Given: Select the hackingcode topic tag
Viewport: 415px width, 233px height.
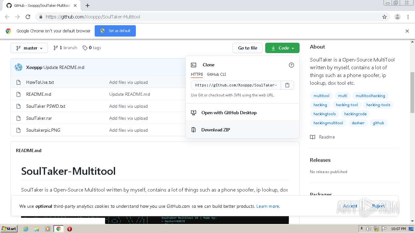Looking at the screenshot, I should [355, 114].
